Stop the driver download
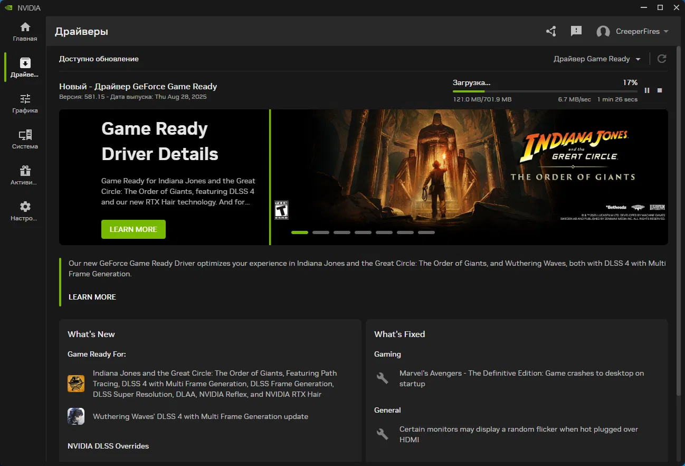This screenshot has width=685, height=466. [660, 90]
